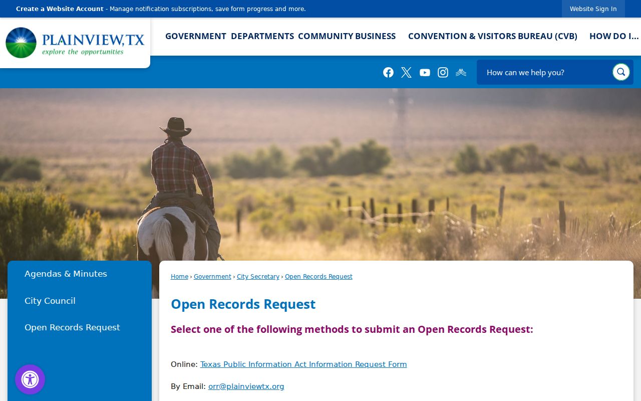Click Website Sign In button
The width and height of the screenshot is (641, 401).
(x=593, y=9)
